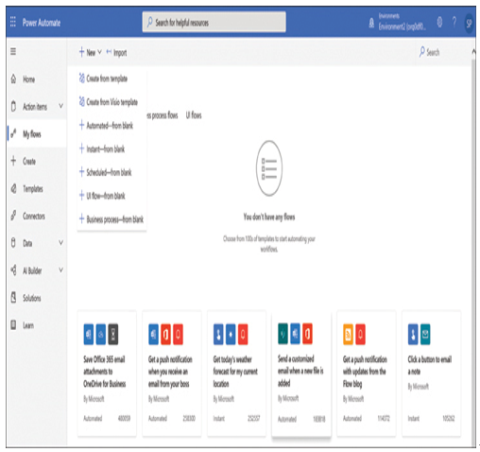480x452 pixels.
Task: Open the user account avatar
Action: click(x=469, y=23)
